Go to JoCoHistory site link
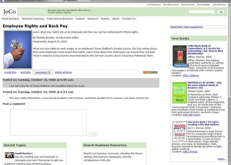231x165 pixels. coord(219,5)
